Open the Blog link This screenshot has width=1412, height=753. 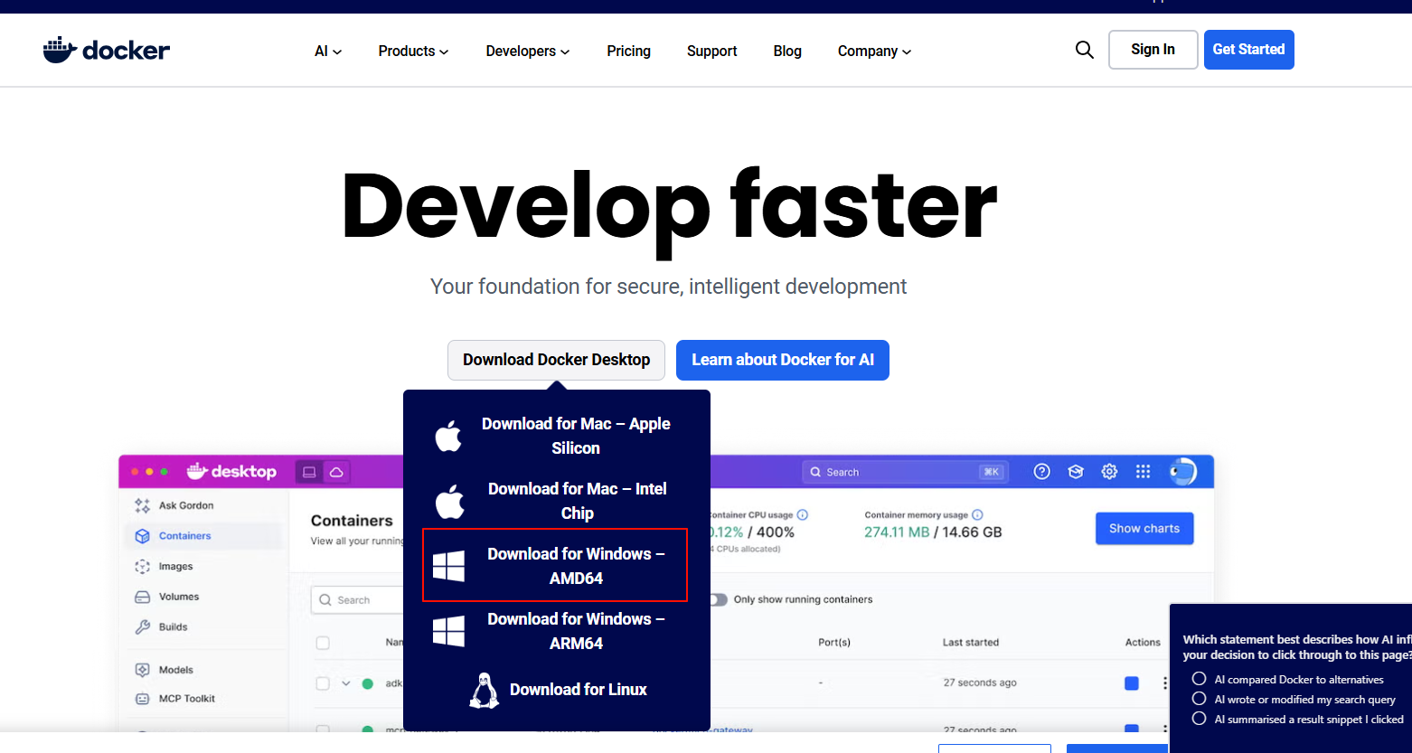[787, 52]
